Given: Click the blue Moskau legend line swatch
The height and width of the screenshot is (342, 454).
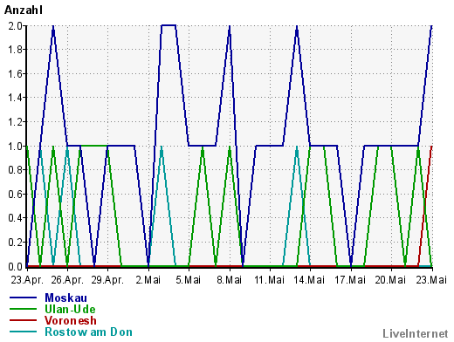Looking at the screenshot, I should tap(24, 298).
